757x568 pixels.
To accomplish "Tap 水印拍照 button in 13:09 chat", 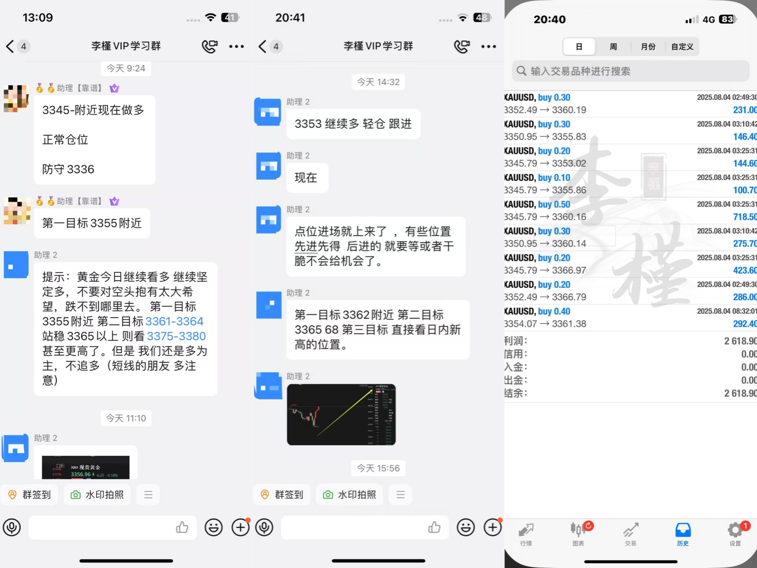I will (x=97, y=495).
